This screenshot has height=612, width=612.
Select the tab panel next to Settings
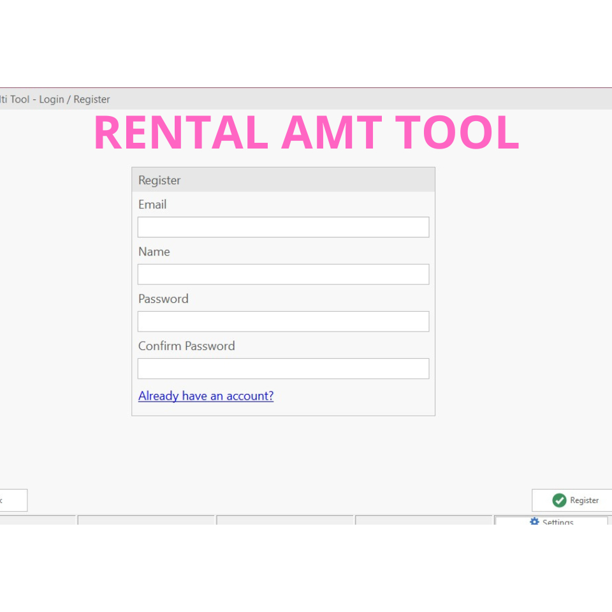[423, 523]
